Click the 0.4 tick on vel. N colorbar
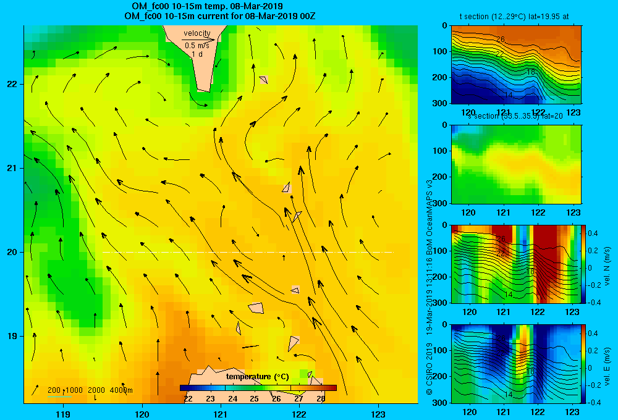Viewport: 618px width, 420px height. click(x=593, y=233)
